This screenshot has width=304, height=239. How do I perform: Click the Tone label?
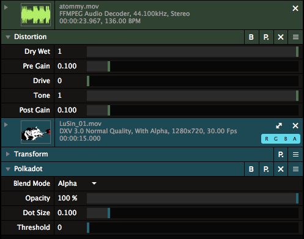pos(42,95)
